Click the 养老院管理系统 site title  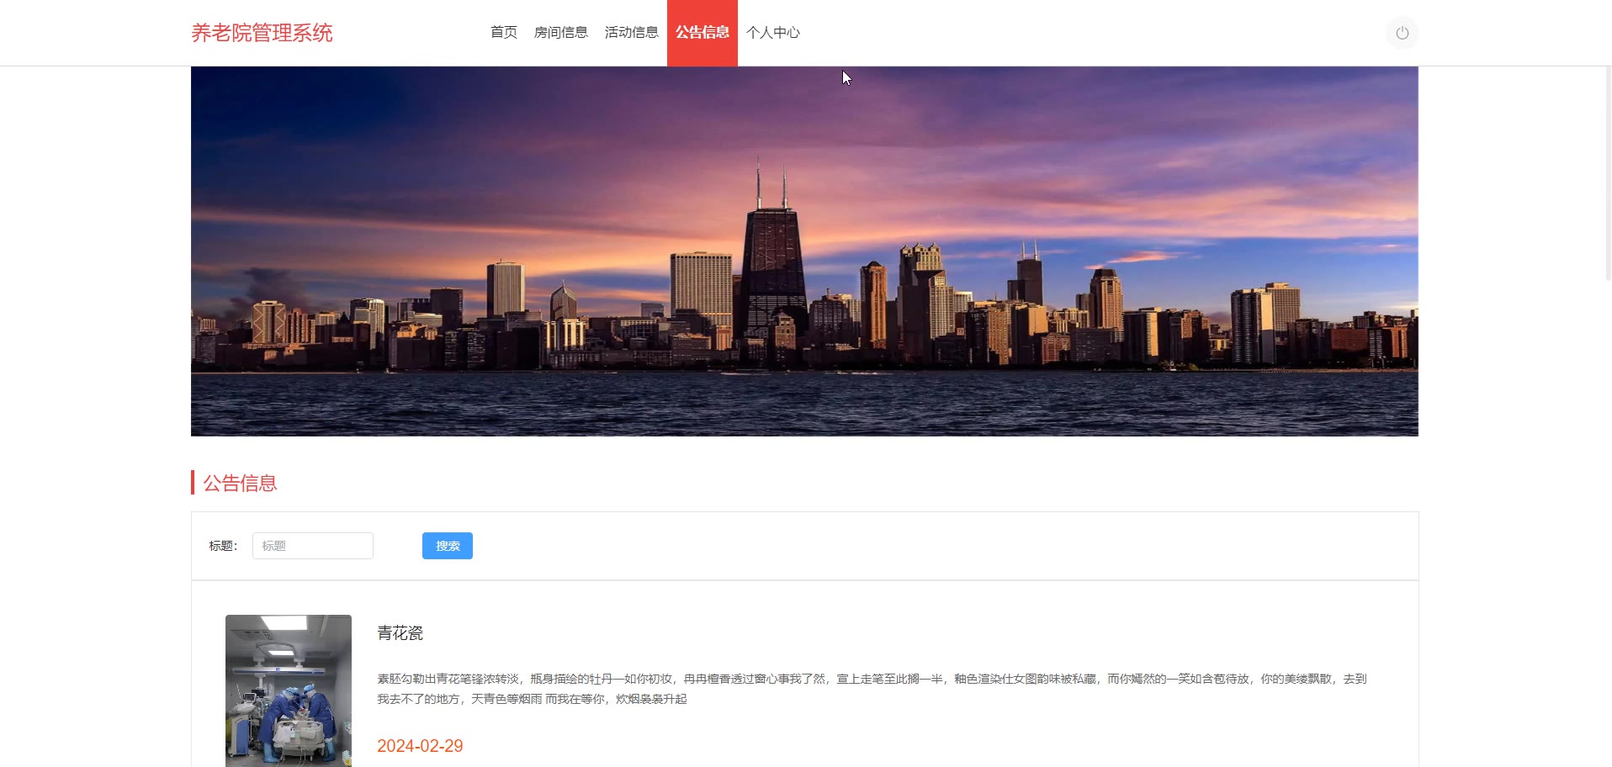262,33
